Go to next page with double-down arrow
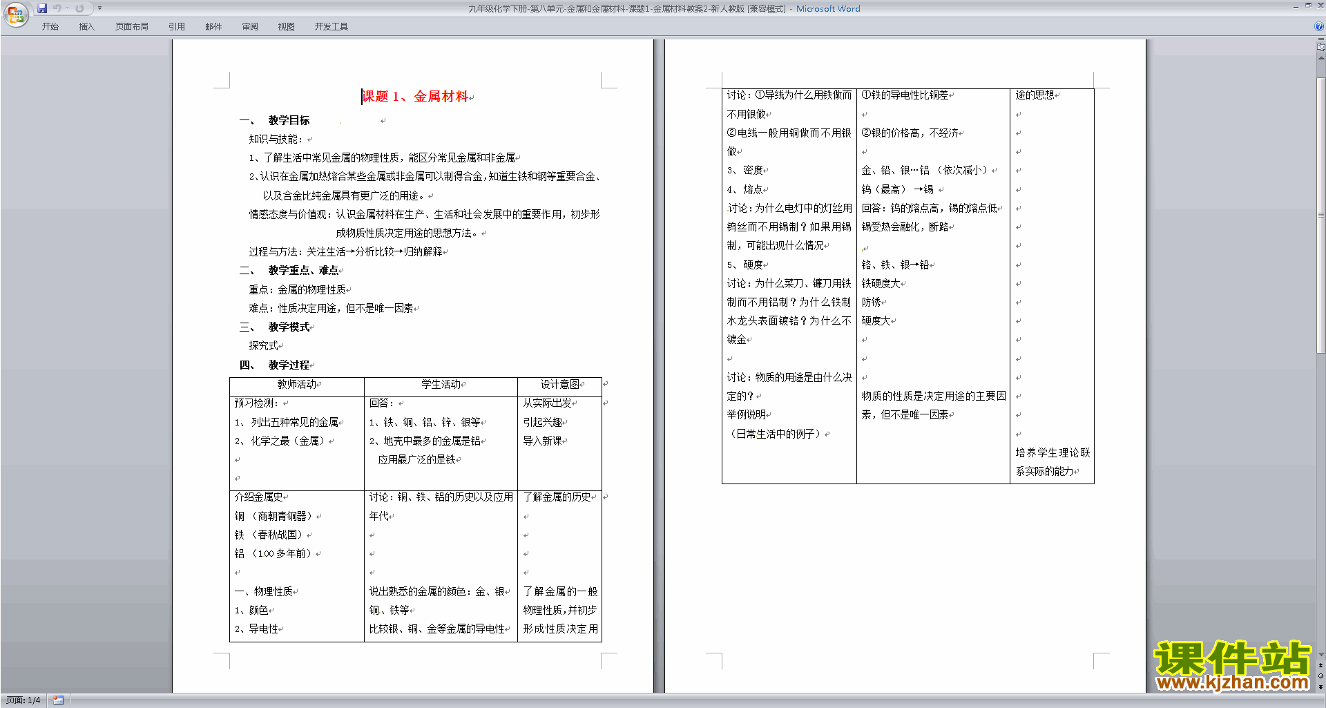Viewport: 1326px width, 708px height. (1320, 687)
